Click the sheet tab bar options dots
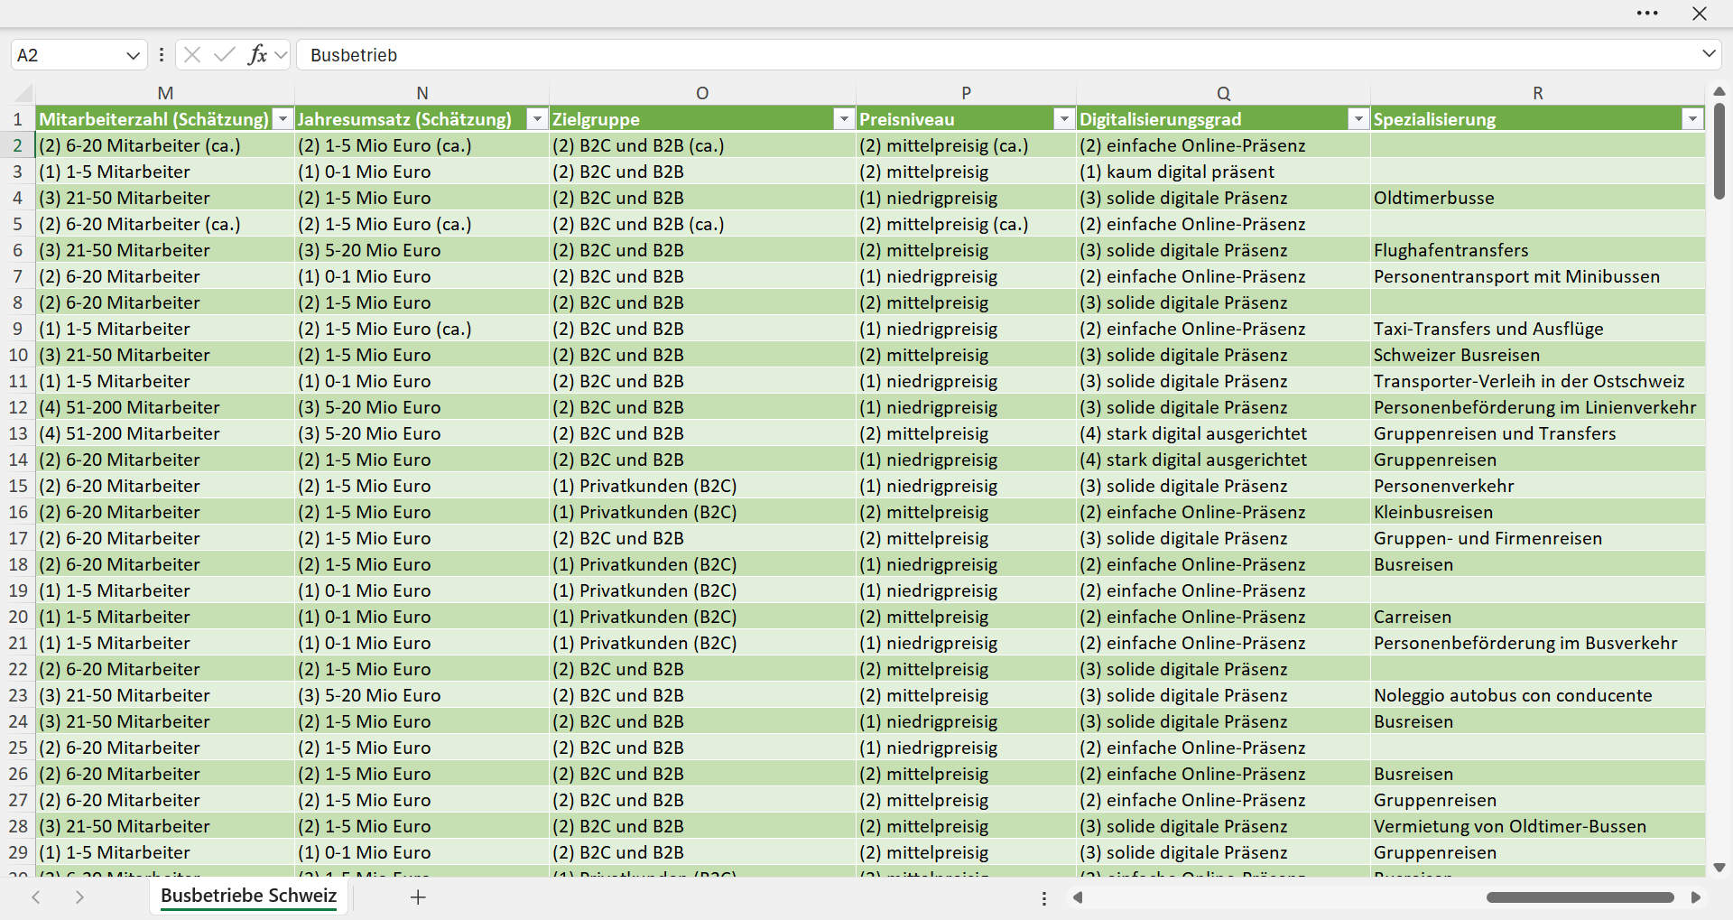 (1044, 898)
